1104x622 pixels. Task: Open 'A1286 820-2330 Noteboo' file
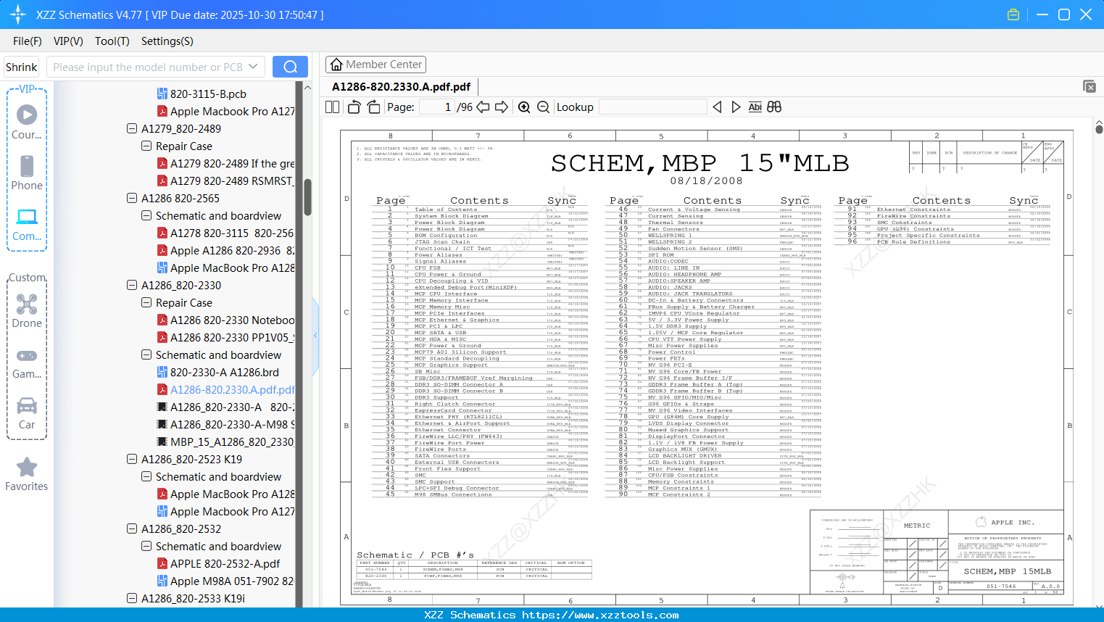click(232, 320)
